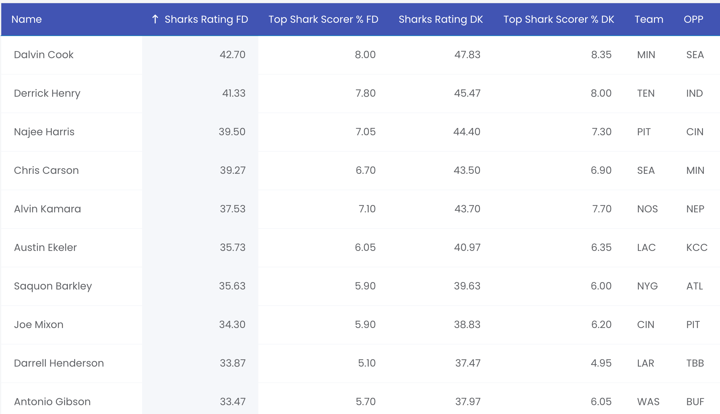Click Dalvin Cook's FD rating 42.70
The width and height of the screenshot is (720, 414).
point(232,55)
